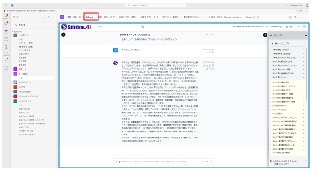Delete the テスラについて教えて user message
Image resolution: width=312 pixels, height=172 pixels.
(x=213, y=52)
